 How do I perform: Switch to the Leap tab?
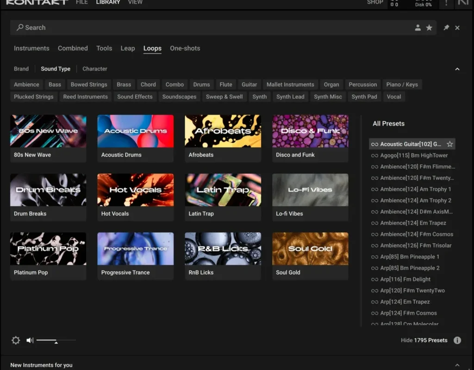[128, 48]
